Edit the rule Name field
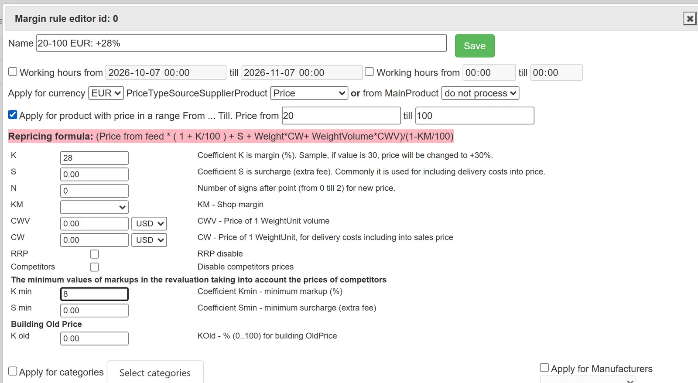Viewport: 698px width, 383px height. coord(241,43)
